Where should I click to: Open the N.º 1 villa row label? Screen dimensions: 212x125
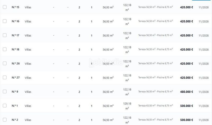pos(15,106)
